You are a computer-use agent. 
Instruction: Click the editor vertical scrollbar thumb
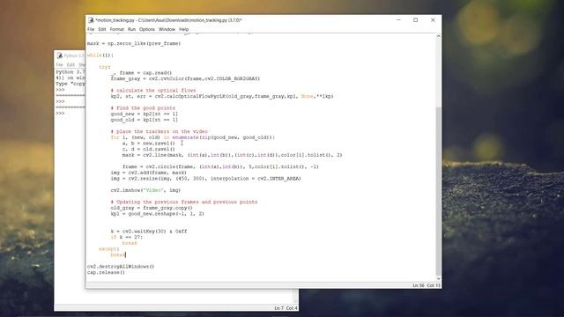(438, 190)
